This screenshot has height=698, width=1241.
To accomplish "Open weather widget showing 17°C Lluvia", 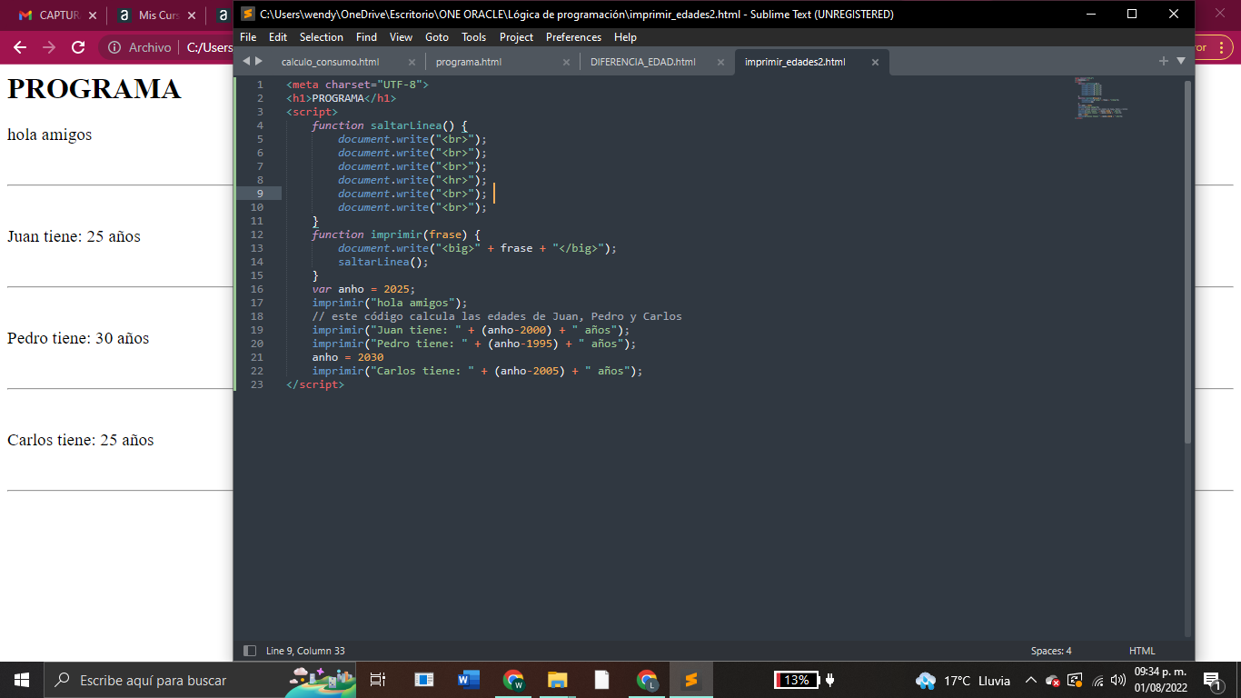I will pyautogui.click(x=963, y=680).
